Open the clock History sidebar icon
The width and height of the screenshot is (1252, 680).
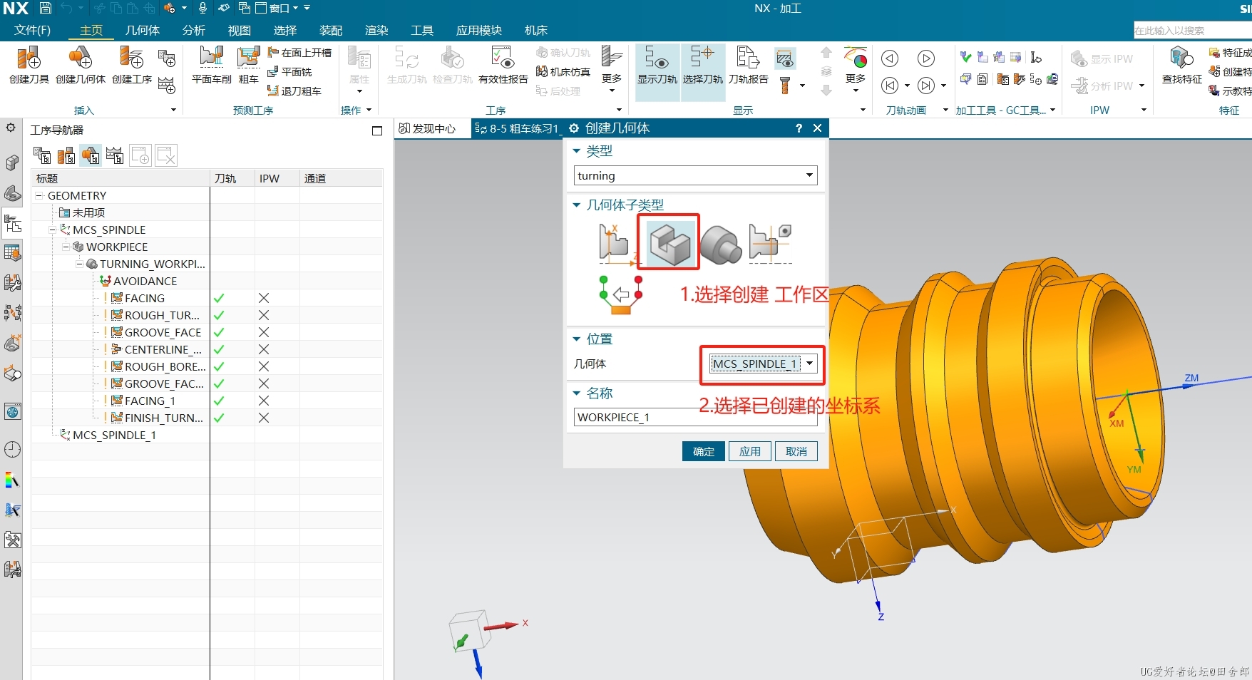[x=12, y=449]
